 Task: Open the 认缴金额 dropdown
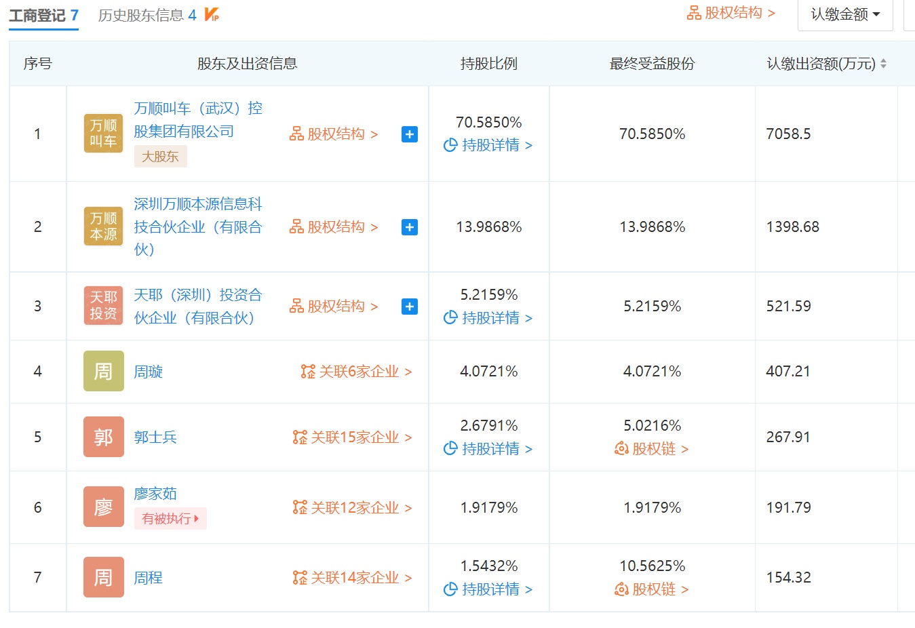tap(844, 14)
